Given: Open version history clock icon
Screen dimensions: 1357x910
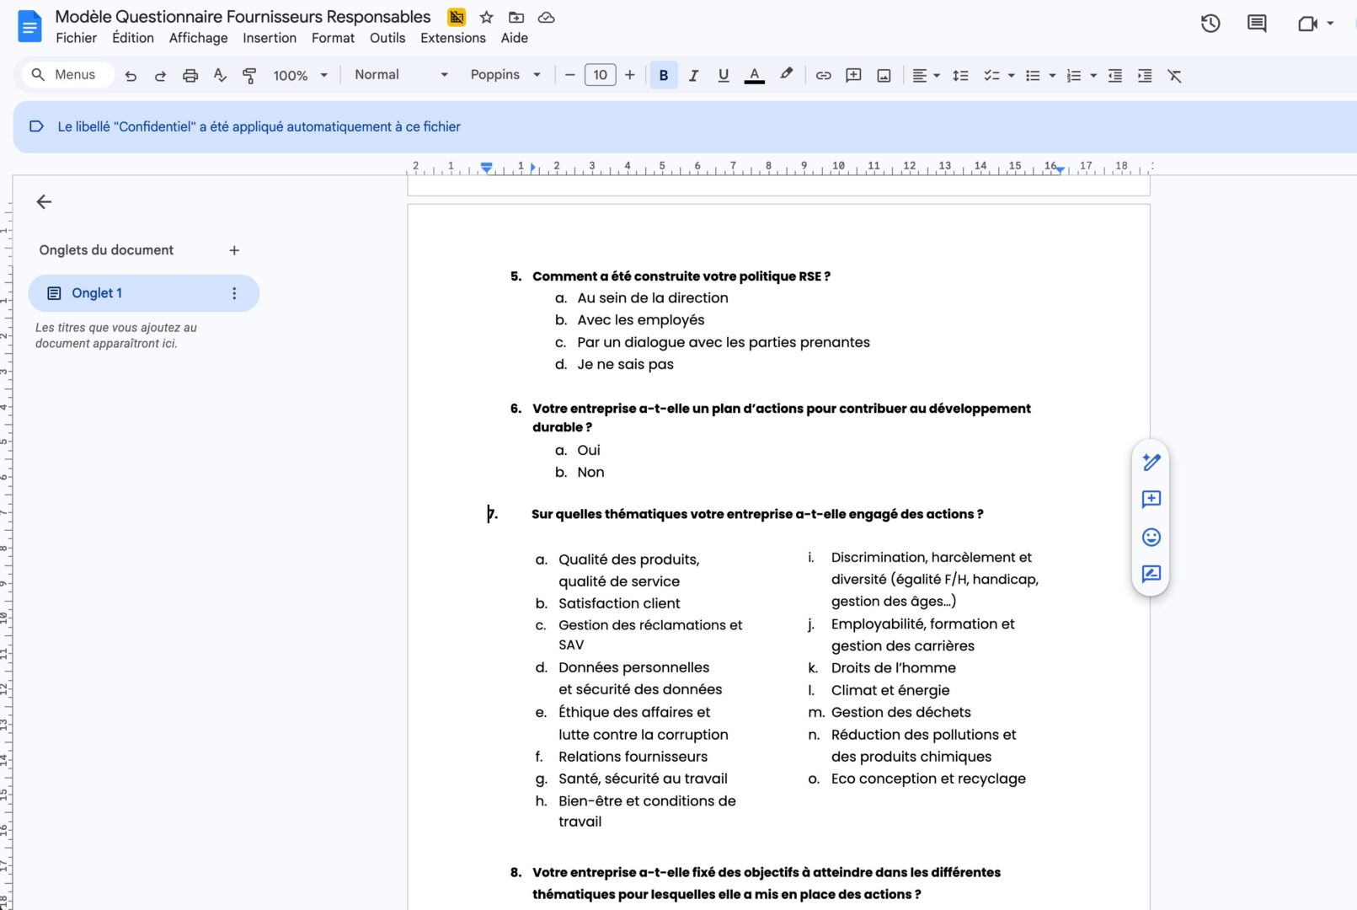Looking at the screenshot, I should 1210,24.
